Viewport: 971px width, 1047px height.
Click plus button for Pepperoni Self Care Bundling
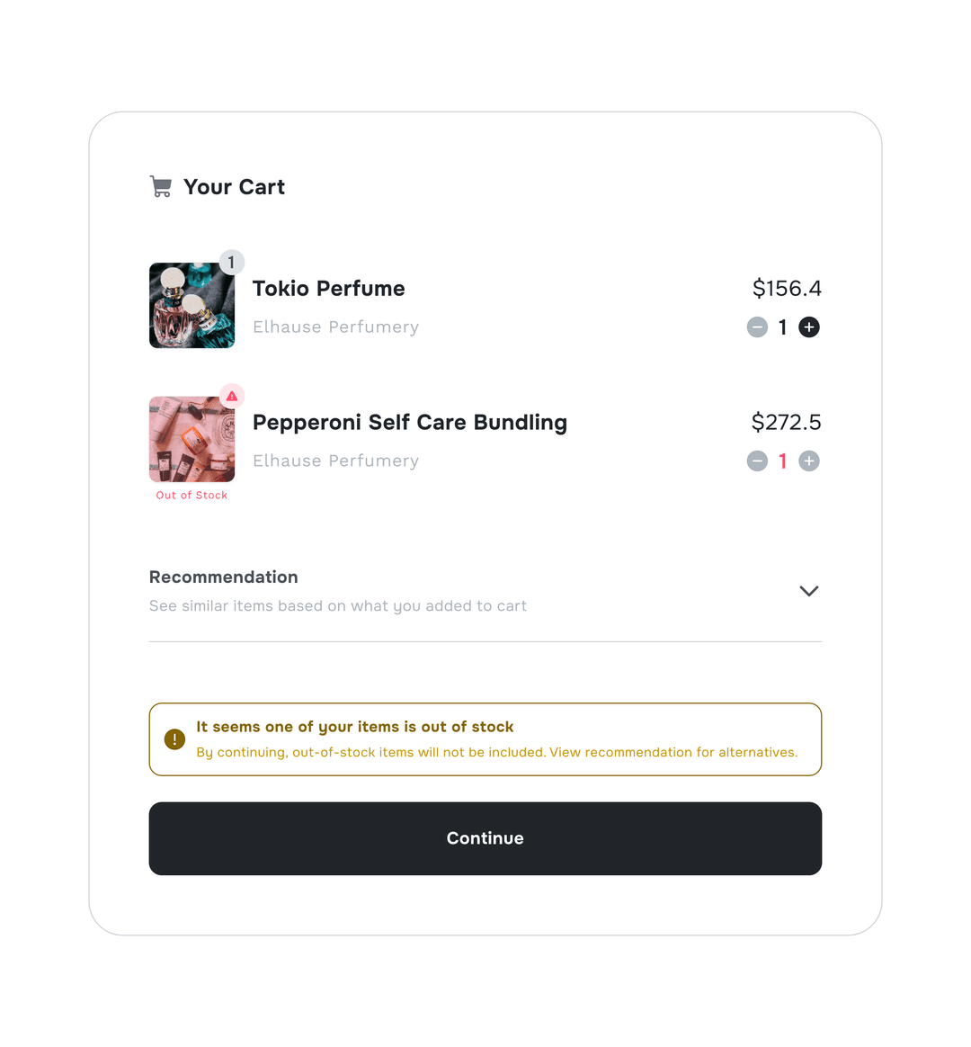click(809, 461)
